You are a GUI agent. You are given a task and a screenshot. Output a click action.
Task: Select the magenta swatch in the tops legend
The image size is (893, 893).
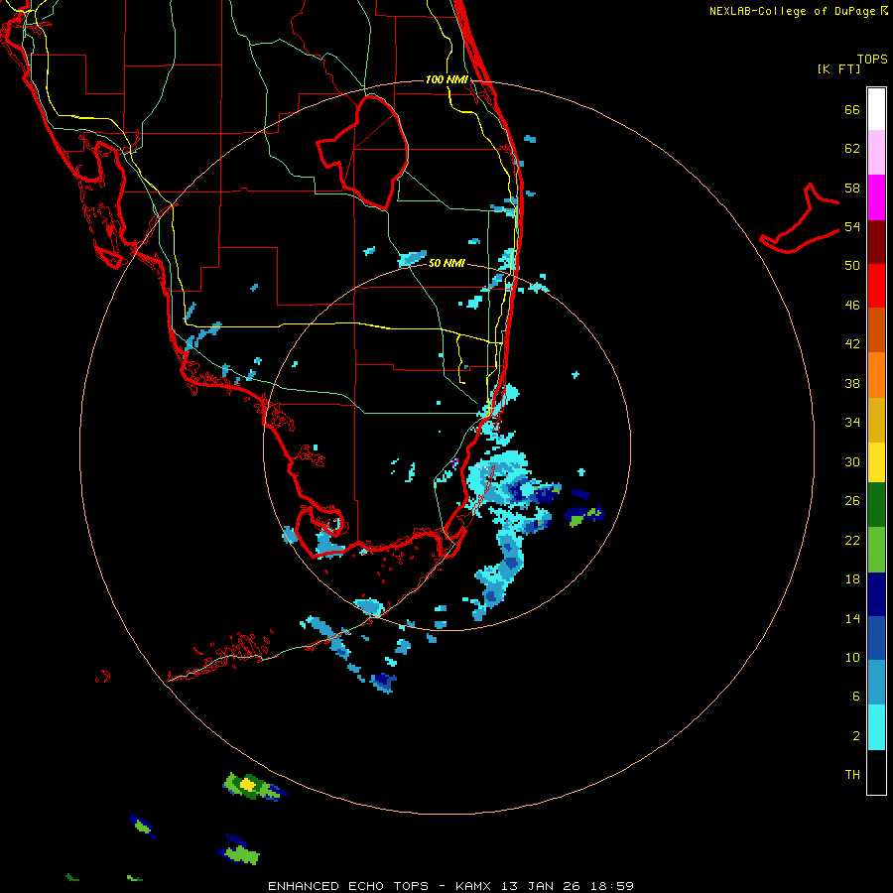click(x=876, y=197)
